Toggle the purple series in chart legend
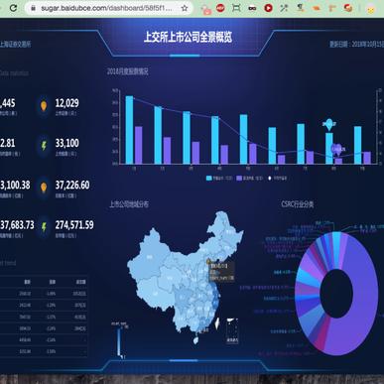 [249, 179]
